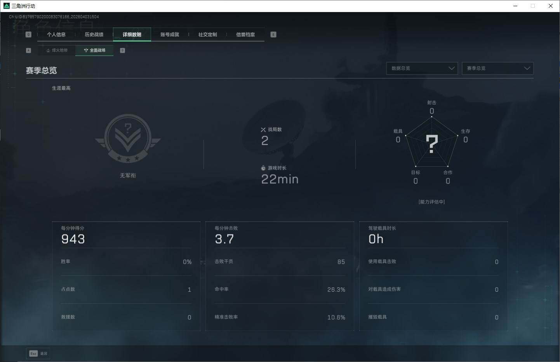Click the 对载具造成伤害 stat row label
This screenshot has height=362, width=560.
384,289
